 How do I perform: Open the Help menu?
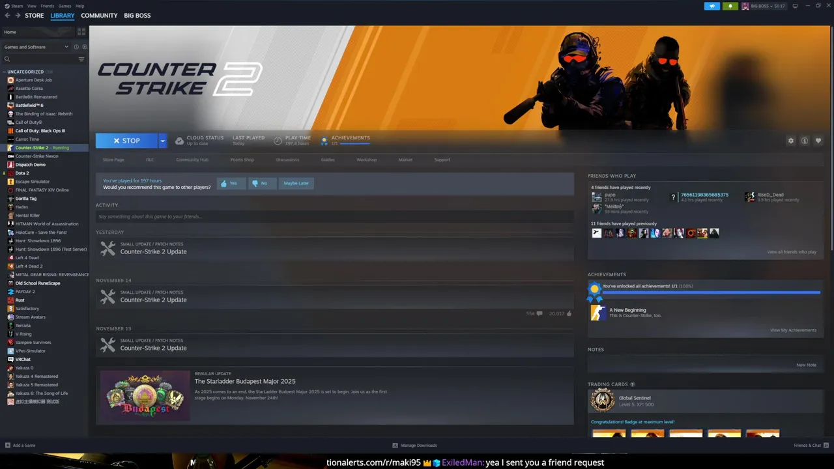(x=79, y=6)
